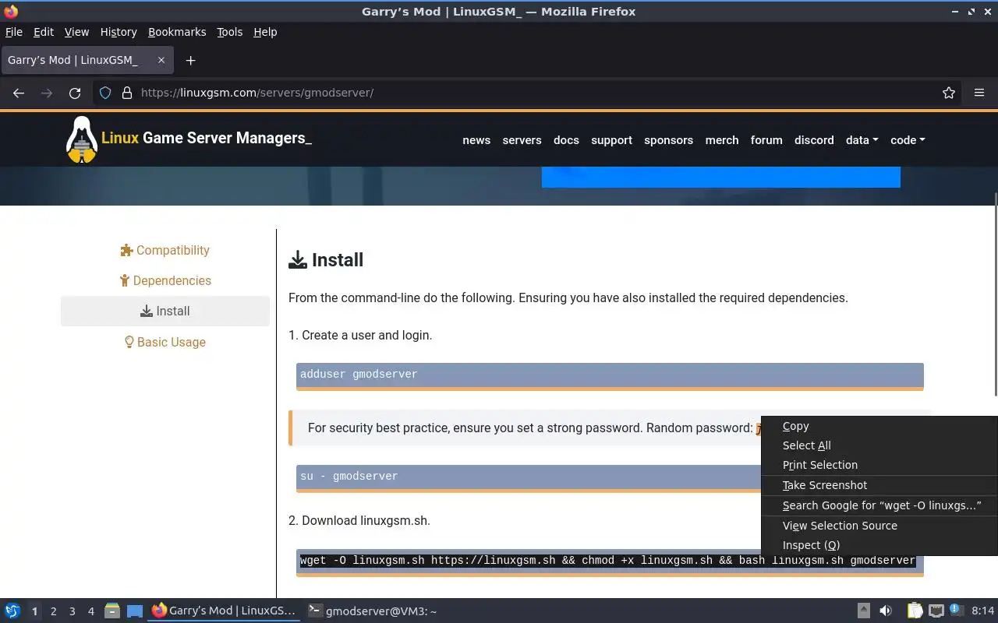This screenshot has height=623, width=998.
Task: Click the show desktop icon in taskbar
Action: (x=135, y=611)
